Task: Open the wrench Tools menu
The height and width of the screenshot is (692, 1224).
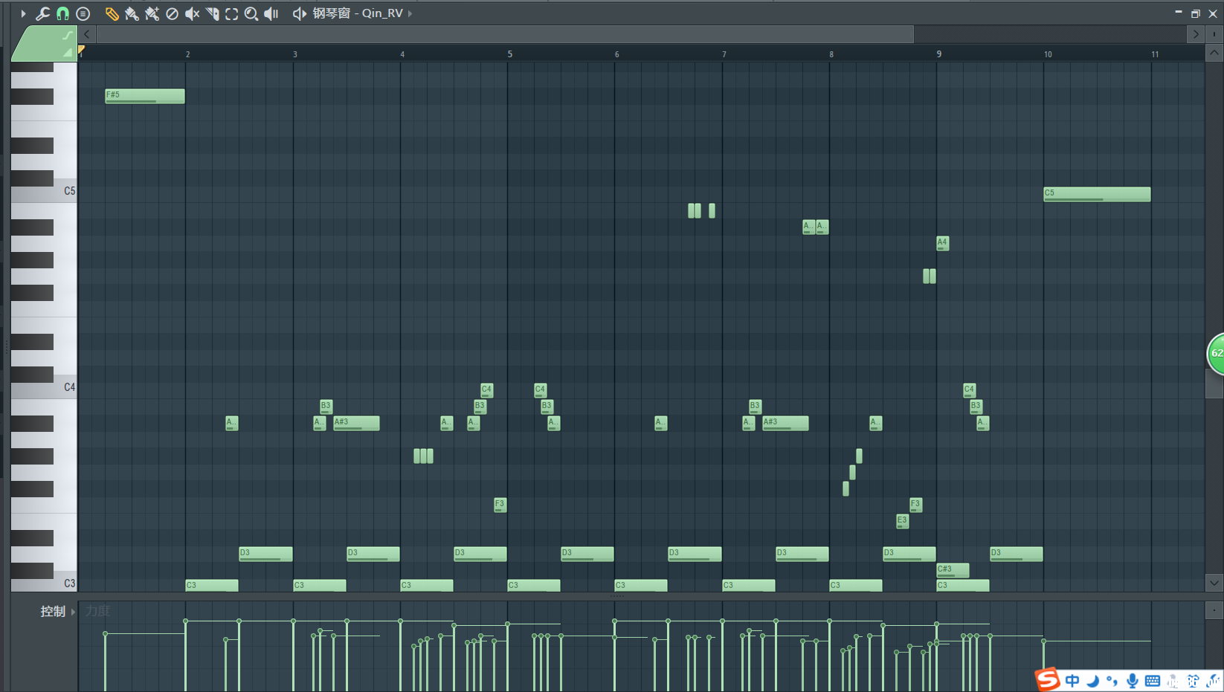Action: [x=42, y=13]
